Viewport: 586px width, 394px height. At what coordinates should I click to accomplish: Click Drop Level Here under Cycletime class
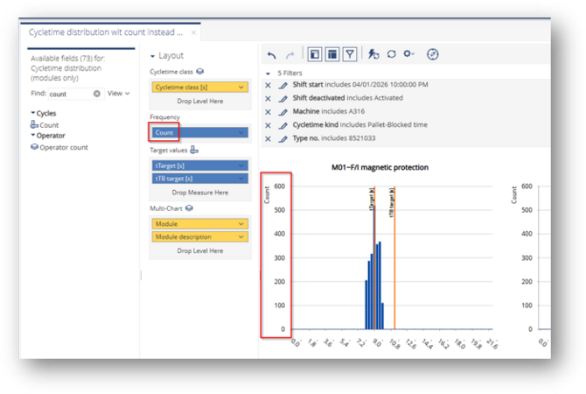(200, 101)
